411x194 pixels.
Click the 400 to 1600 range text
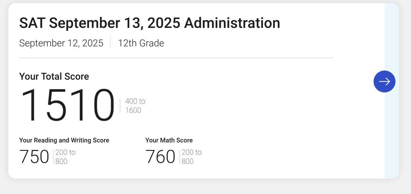coord(135,106)
